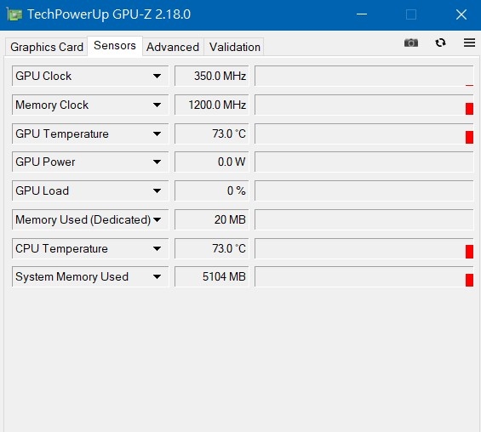Click the GPU Temperature history graph
Screen dimensions: 481x432
point(364,134)
